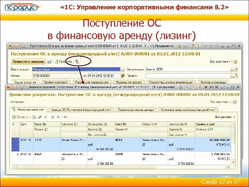
Task: Open the calendar picker beside the date field
Action: tap(123, 76)
